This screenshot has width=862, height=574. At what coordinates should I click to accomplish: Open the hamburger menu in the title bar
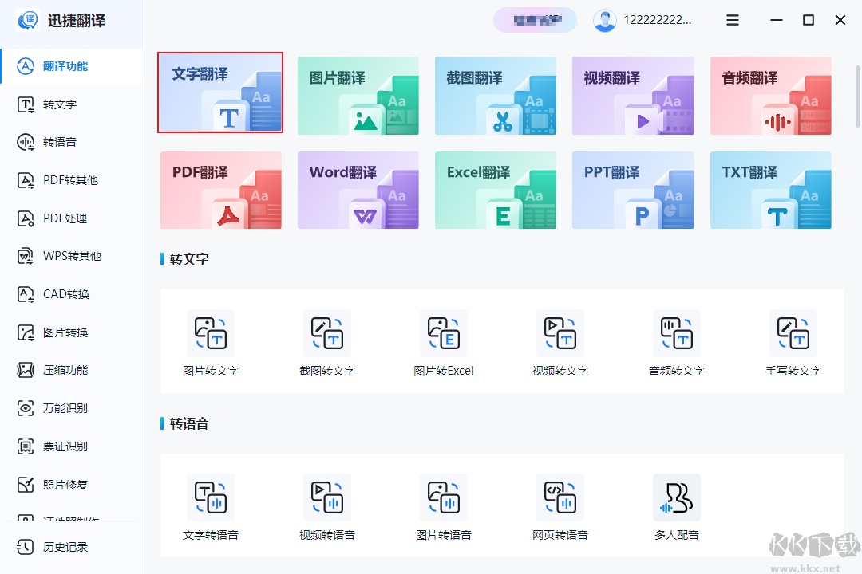click(732, 20)
